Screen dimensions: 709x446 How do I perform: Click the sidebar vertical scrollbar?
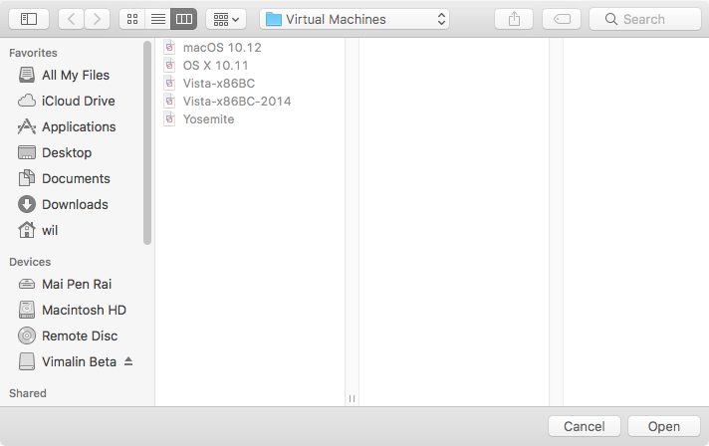(x=147, y=142)
